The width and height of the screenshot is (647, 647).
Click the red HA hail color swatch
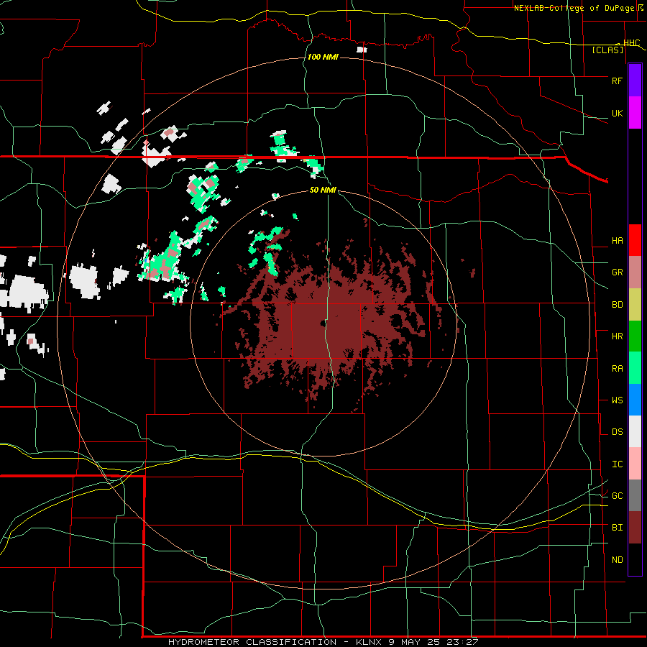coord(635,240)
